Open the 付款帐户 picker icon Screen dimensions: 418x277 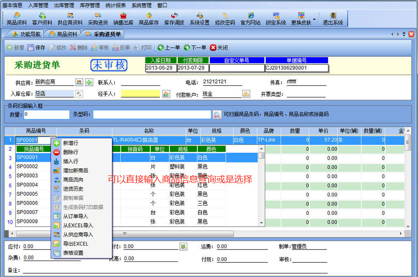pyautogui.click(x=246, y=94)
